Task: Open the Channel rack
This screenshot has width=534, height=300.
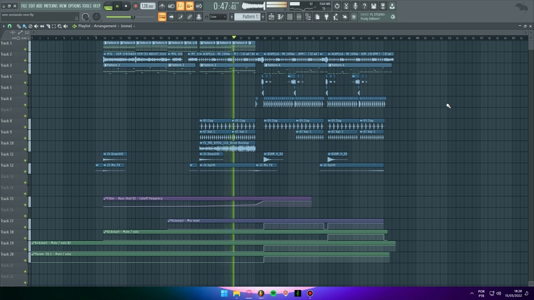Action: [290, 17]
